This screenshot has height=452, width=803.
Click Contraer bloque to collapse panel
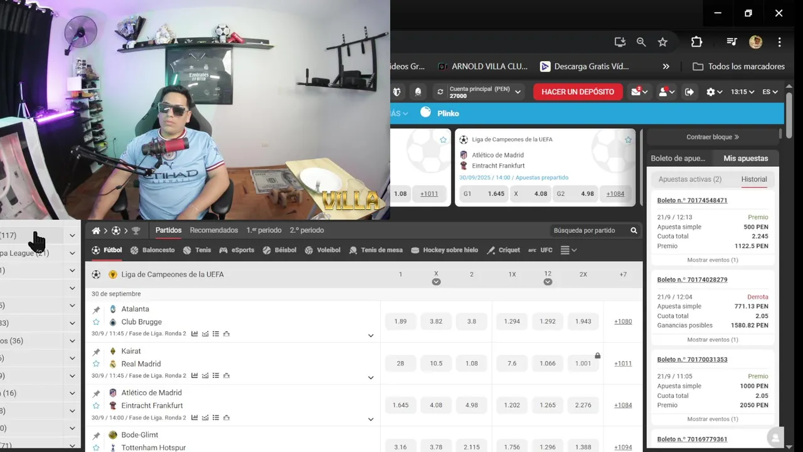pos(713,137)
